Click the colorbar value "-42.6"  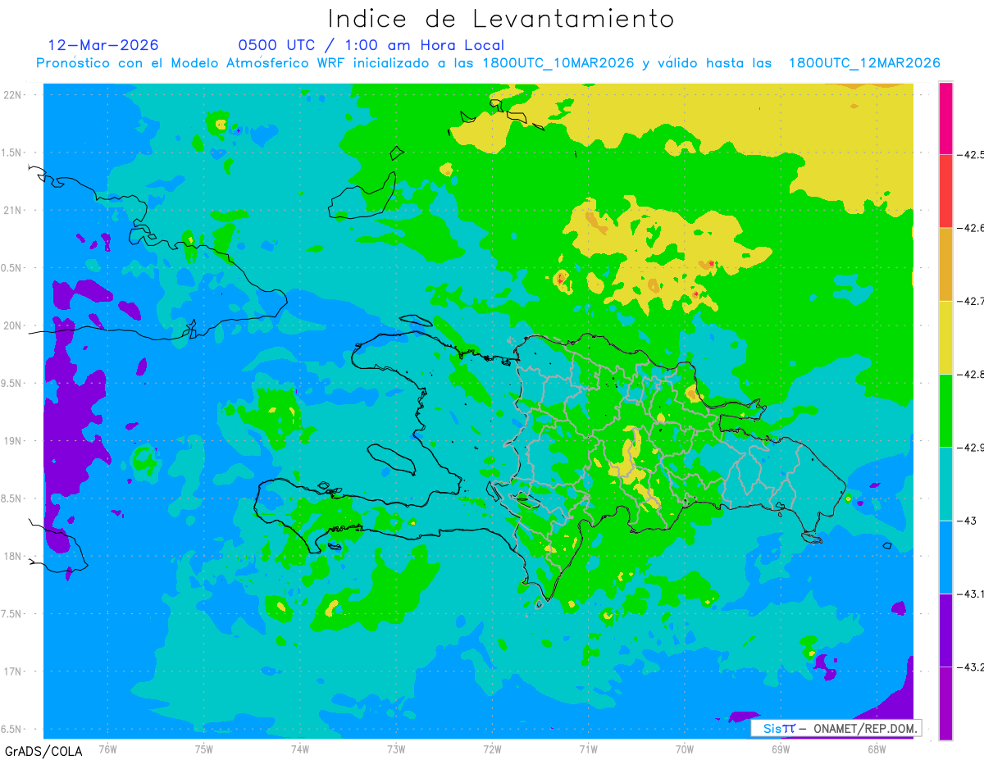pyautogui.click(x=971, y=228)
